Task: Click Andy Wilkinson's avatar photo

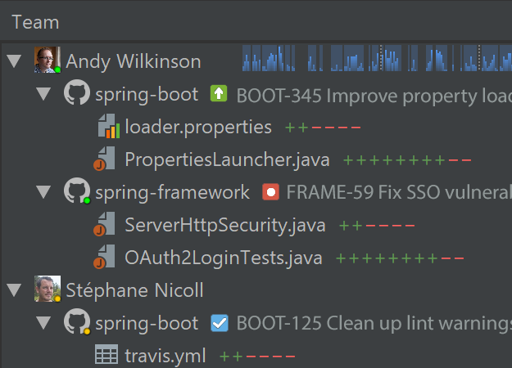Action: coord(48,60)
